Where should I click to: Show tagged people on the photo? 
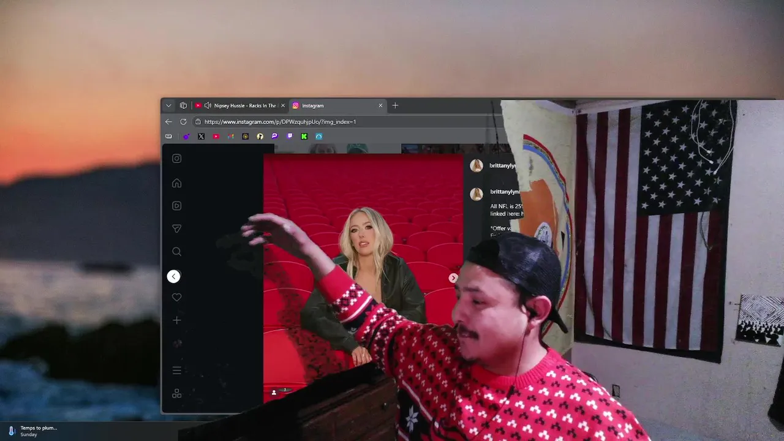point(274,392)
